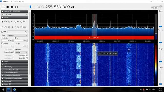Enable the Swap I & Q checkbox

coord(27,58)
